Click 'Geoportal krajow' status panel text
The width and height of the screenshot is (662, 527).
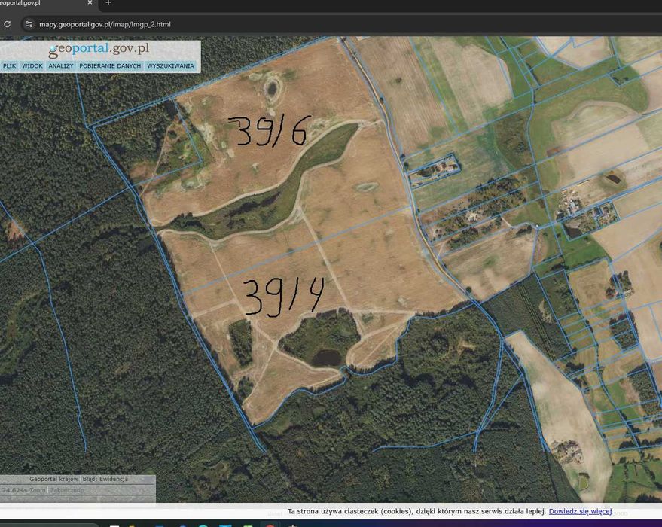tap(53, 479)
